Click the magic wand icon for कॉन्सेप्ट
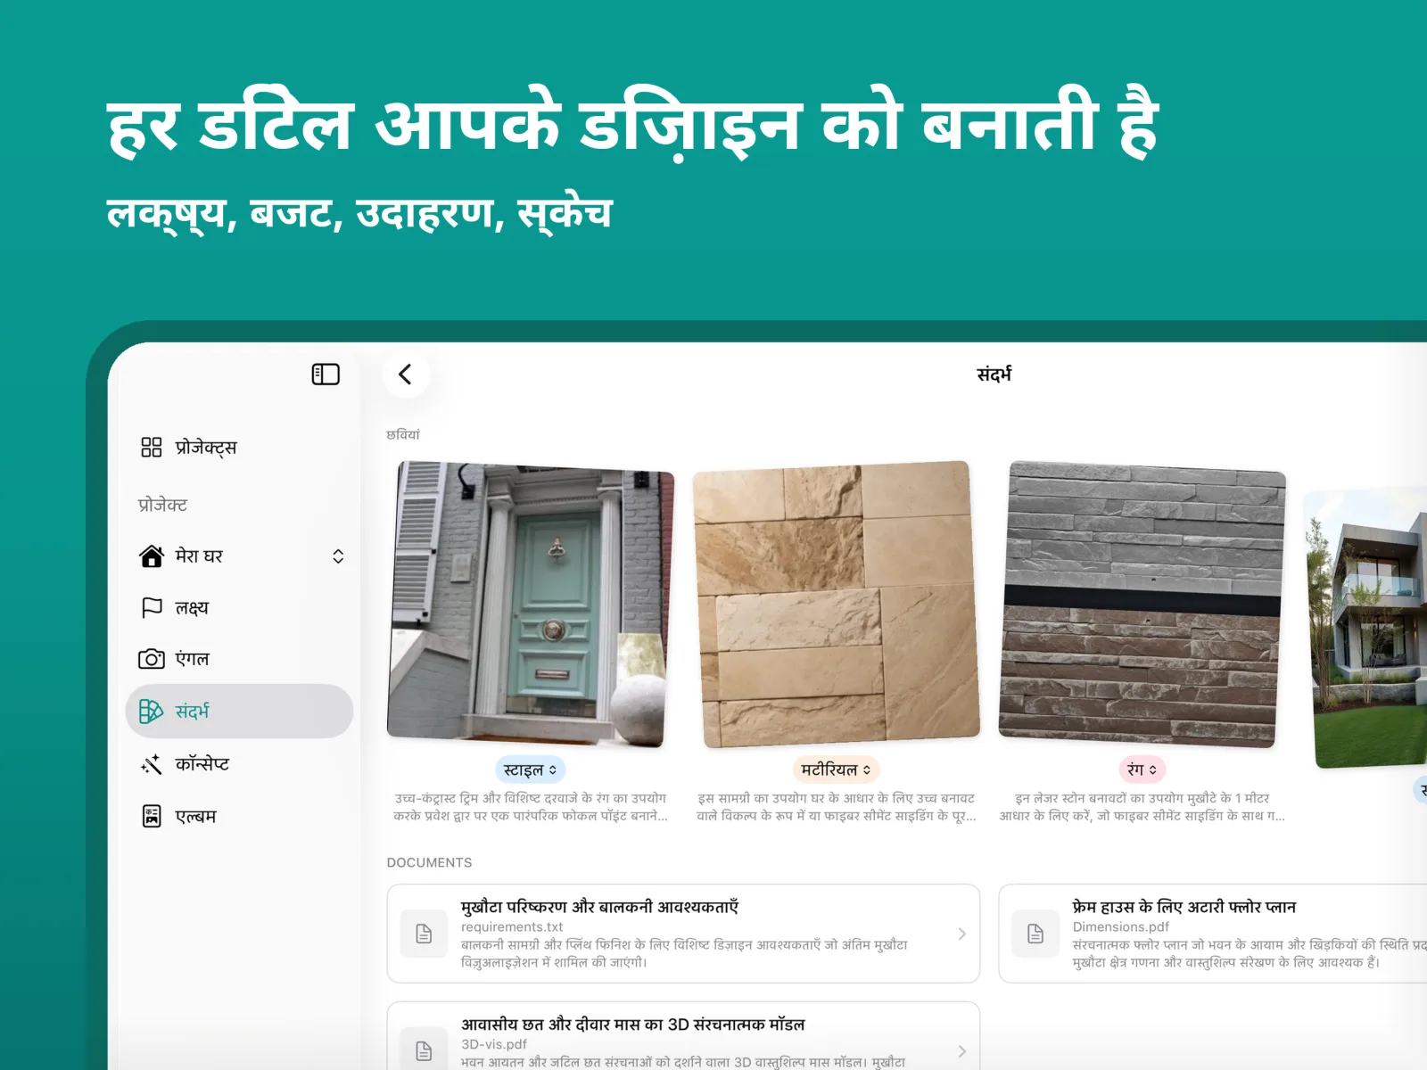Viewport: 1427px width, 1070px height. [152, 764]
